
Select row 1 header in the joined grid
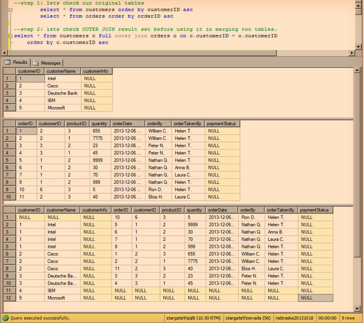[x=10, y=217]
